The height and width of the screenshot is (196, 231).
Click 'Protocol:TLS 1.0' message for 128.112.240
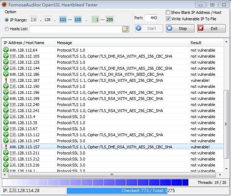[71, 105]
